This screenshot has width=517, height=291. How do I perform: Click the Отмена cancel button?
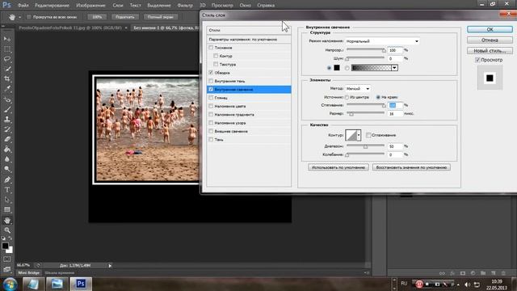pos(490,40)
